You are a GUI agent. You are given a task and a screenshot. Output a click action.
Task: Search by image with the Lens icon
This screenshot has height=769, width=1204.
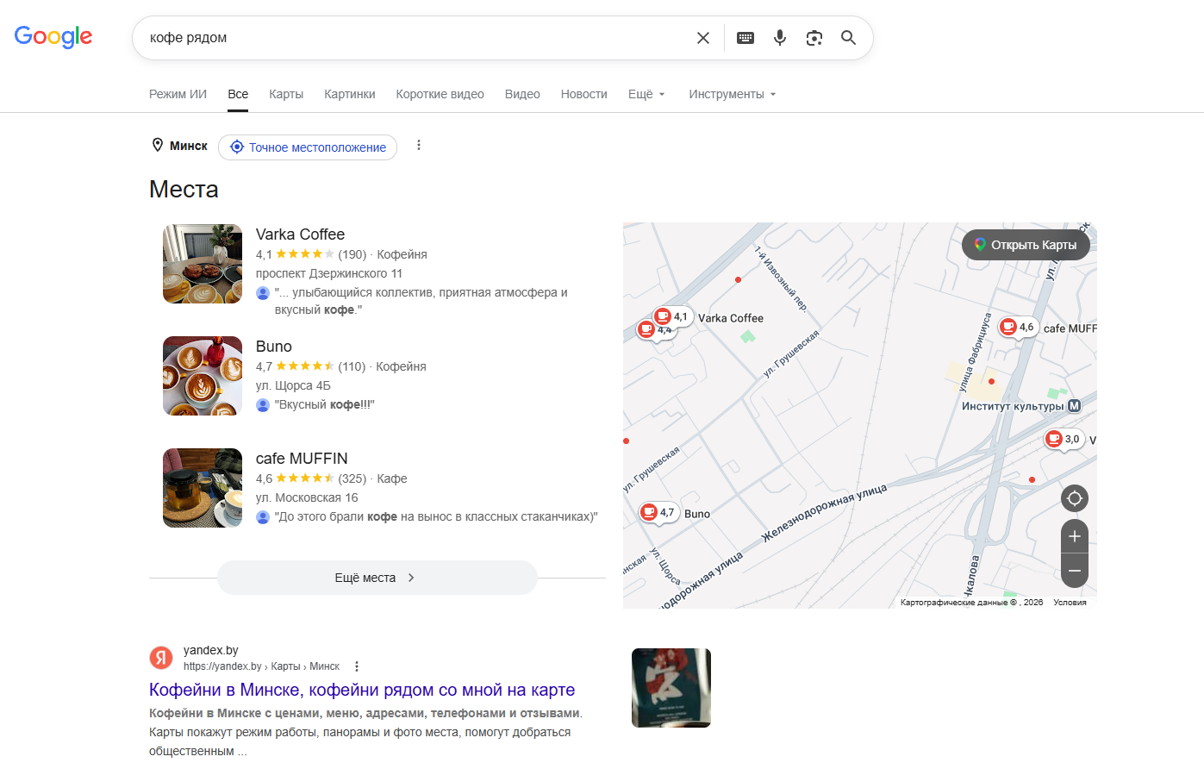814,38
